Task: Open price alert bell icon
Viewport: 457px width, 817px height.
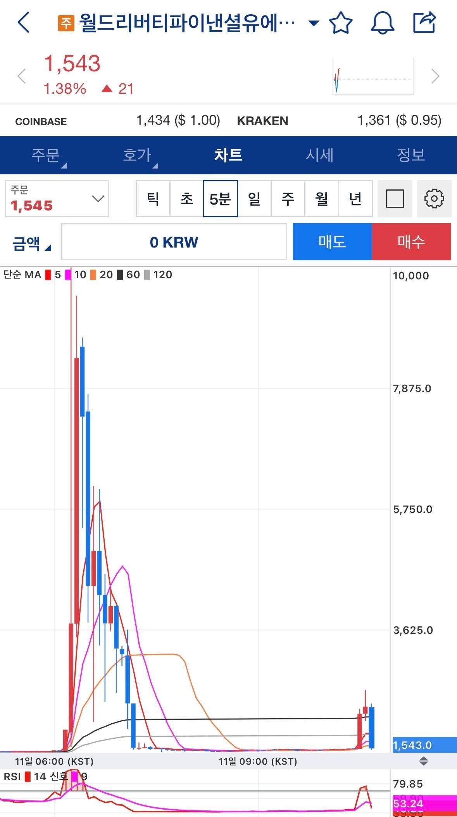Action: click(383, 22)
